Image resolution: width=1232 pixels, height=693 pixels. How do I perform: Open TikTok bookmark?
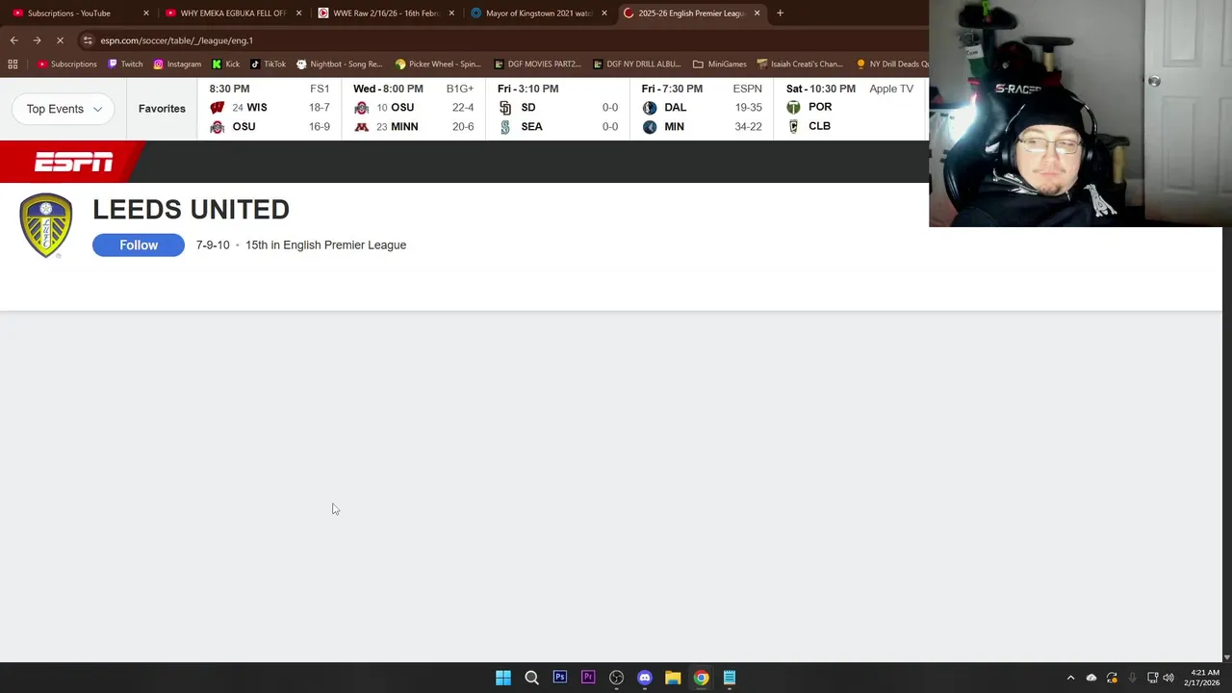click(268, 64)
